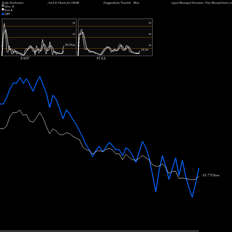Click the 26.58 value in FAST chart
Screen dimensions: 232x232
click(69, 45)
